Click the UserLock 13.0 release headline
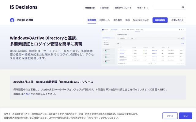 pos(53,82)
